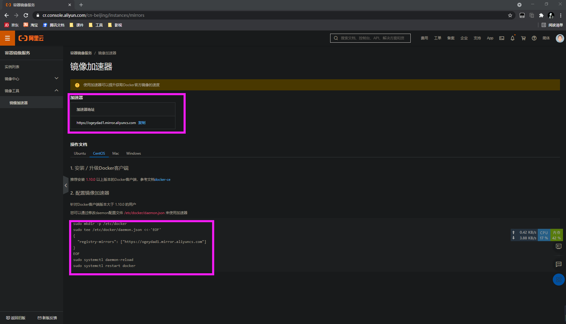Click the accelerator URL https://ogeydad1.mirror.aliyuncs.com
The image size is (566, 324).
(x=106, y=123)
